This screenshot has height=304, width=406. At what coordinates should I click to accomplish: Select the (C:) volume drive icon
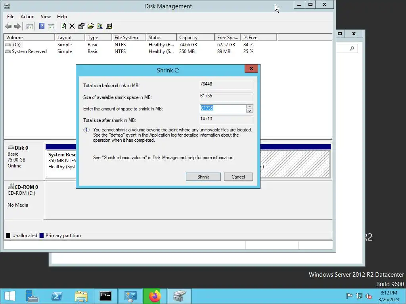coord(8,45)
